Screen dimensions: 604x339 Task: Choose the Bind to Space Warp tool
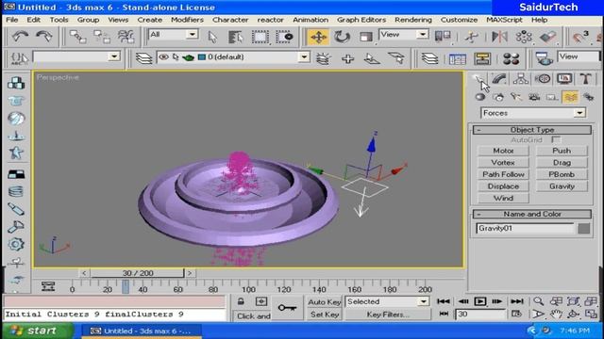126,37
